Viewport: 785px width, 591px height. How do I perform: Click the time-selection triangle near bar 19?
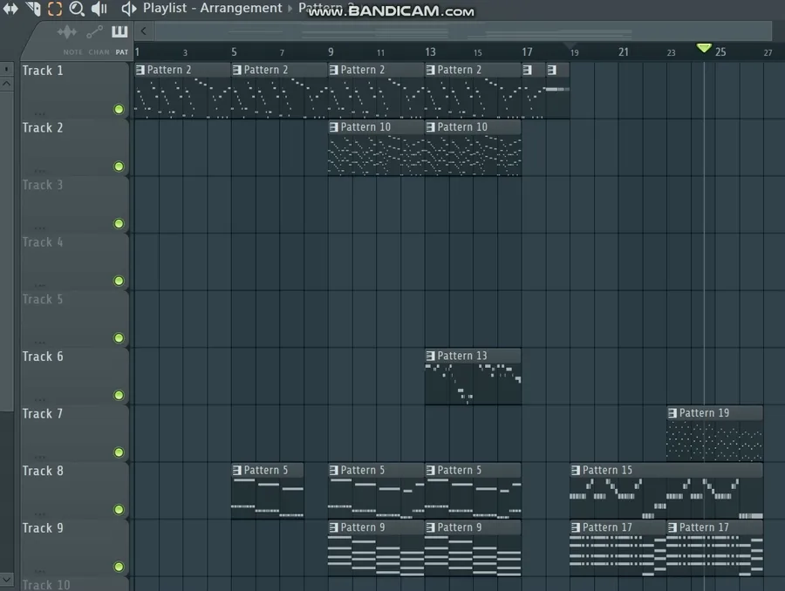click(x=570, y=45)
